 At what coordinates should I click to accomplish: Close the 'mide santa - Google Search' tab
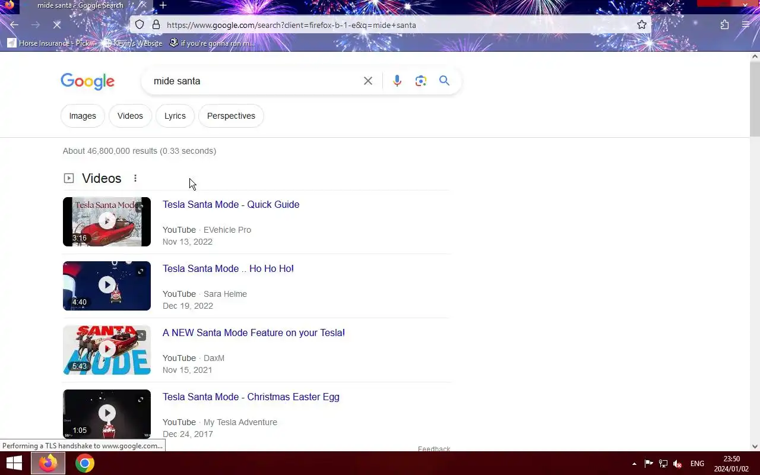(142, 5)
